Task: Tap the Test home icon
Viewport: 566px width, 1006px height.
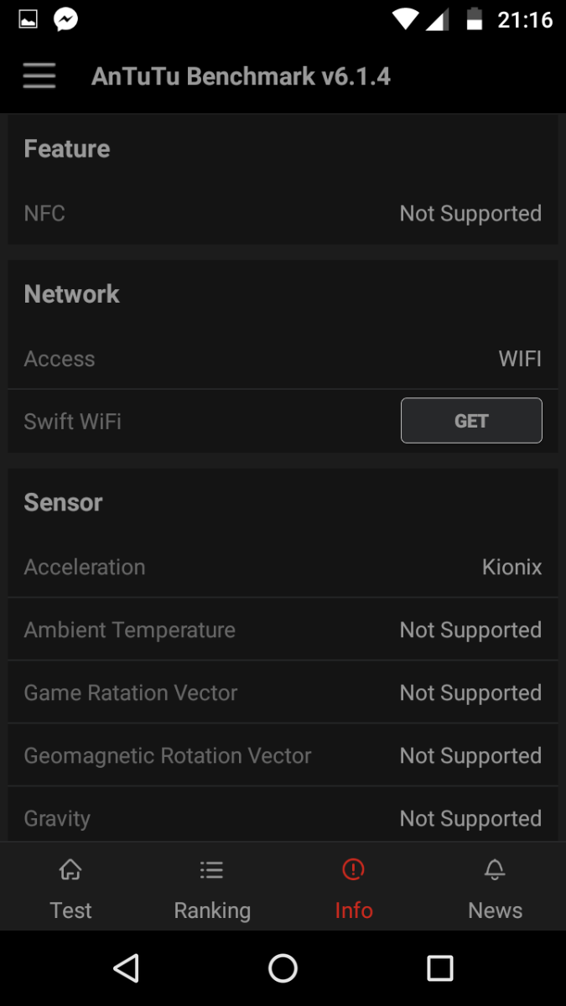Action: 70,870
